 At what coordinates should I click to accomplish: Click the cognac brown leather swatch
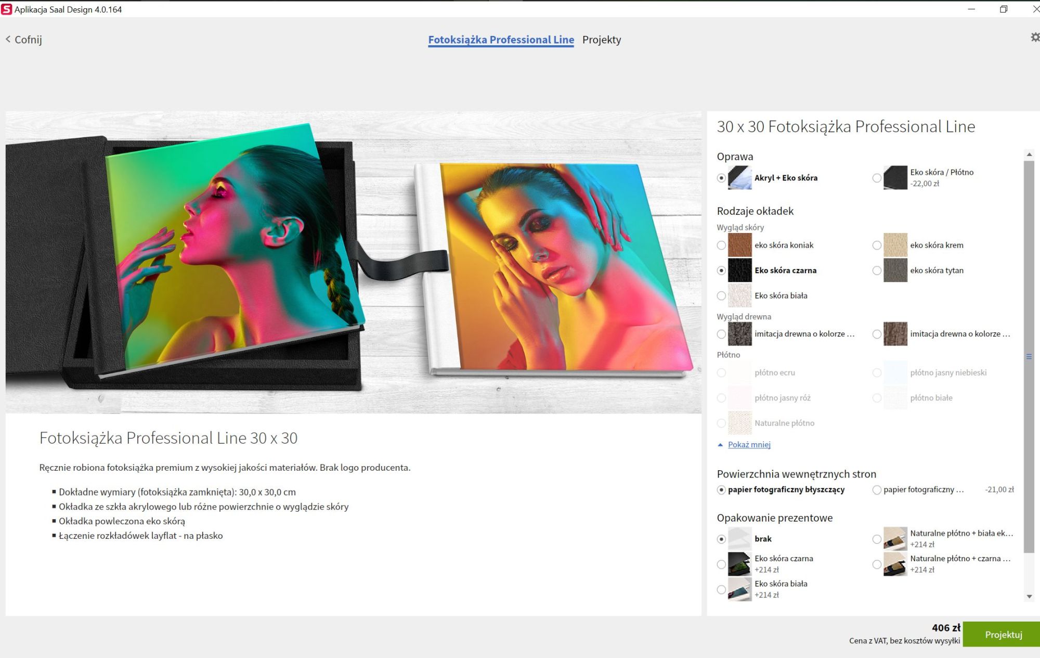pos(739,245)
